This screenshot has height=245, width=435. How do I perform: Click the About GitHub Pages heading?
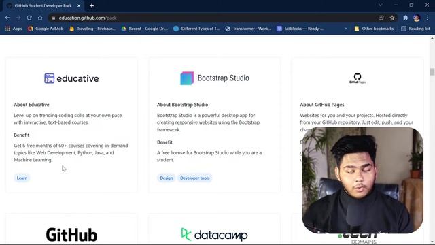tap(322, 105)
